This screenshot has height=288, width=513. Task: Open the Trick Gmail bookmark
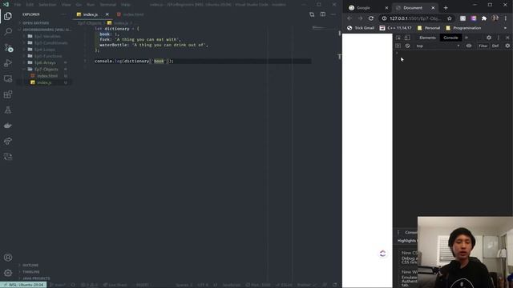[x=361, y=28]
